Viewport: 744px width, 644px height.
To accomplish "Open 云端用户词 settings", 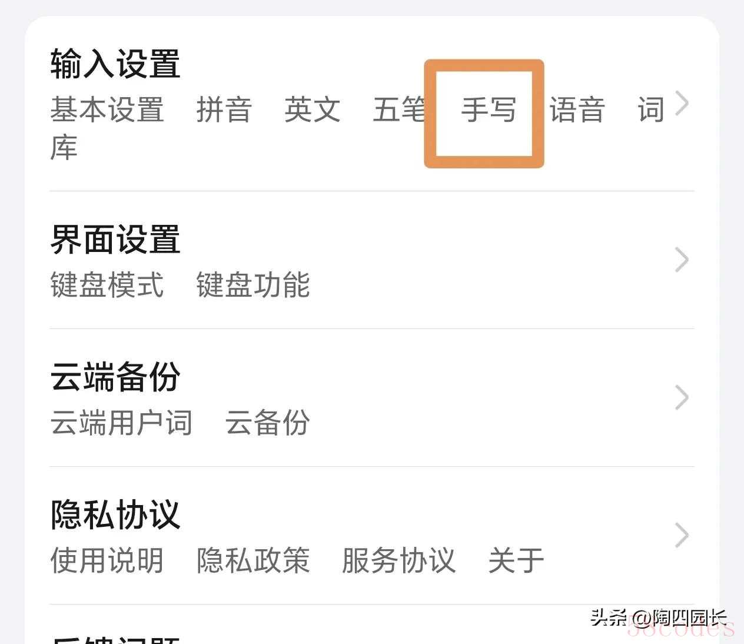I will [121, 423].
